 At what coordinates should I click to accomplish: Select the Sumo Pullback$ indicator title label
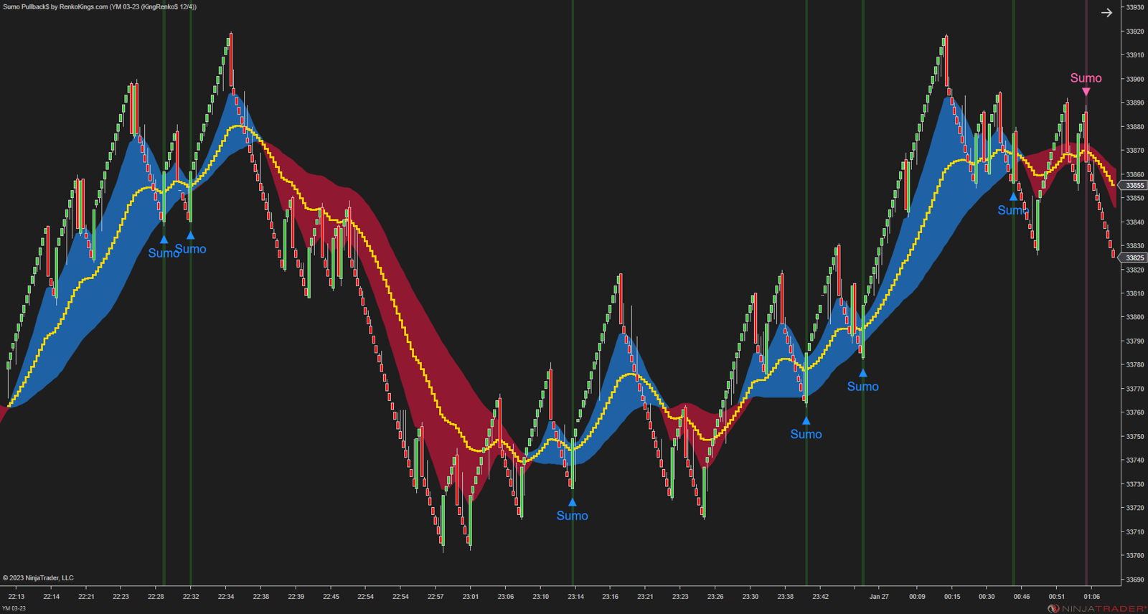click(x=99, y=6)
